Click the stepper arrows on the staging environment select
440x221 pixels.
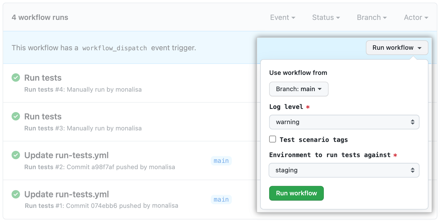[x=413, y=170]
